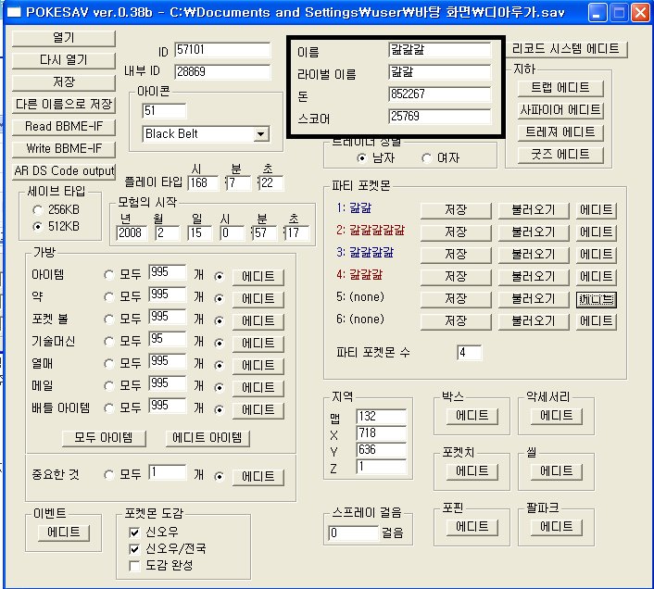Select the 256KB save type radio button
Image resolution: width=654 pixels, height=589 pixels.
38,209
